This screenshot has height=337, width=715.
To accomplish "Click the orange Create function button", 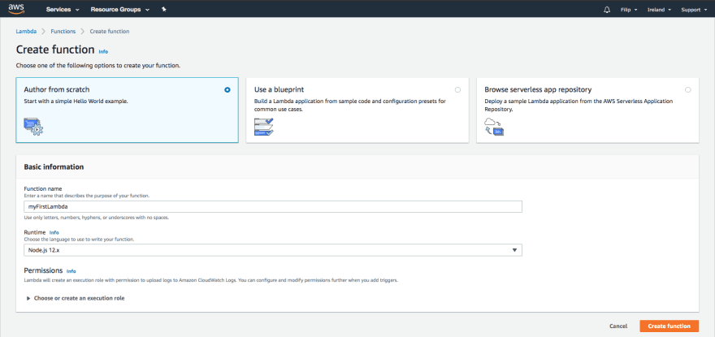I will 669,326.
